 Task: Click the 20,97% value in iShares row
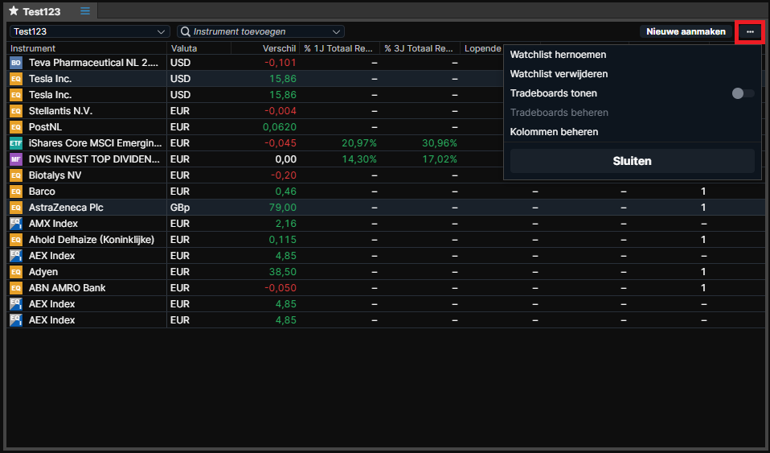(360, 143)
